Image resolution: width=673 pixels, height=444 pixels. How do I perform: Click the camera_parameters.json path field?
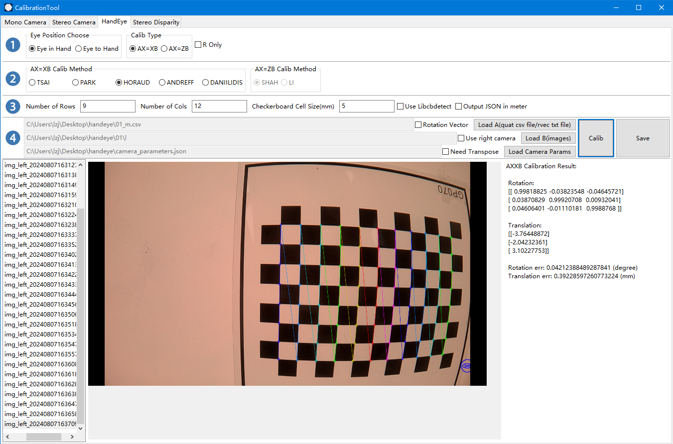click(x=233, y=152)
